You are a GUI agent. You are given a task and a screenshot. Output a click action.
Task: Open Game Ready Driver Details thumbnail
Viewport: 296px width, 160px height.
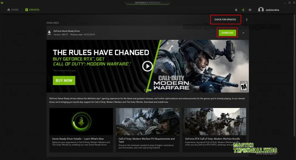(x=81, y=121)
